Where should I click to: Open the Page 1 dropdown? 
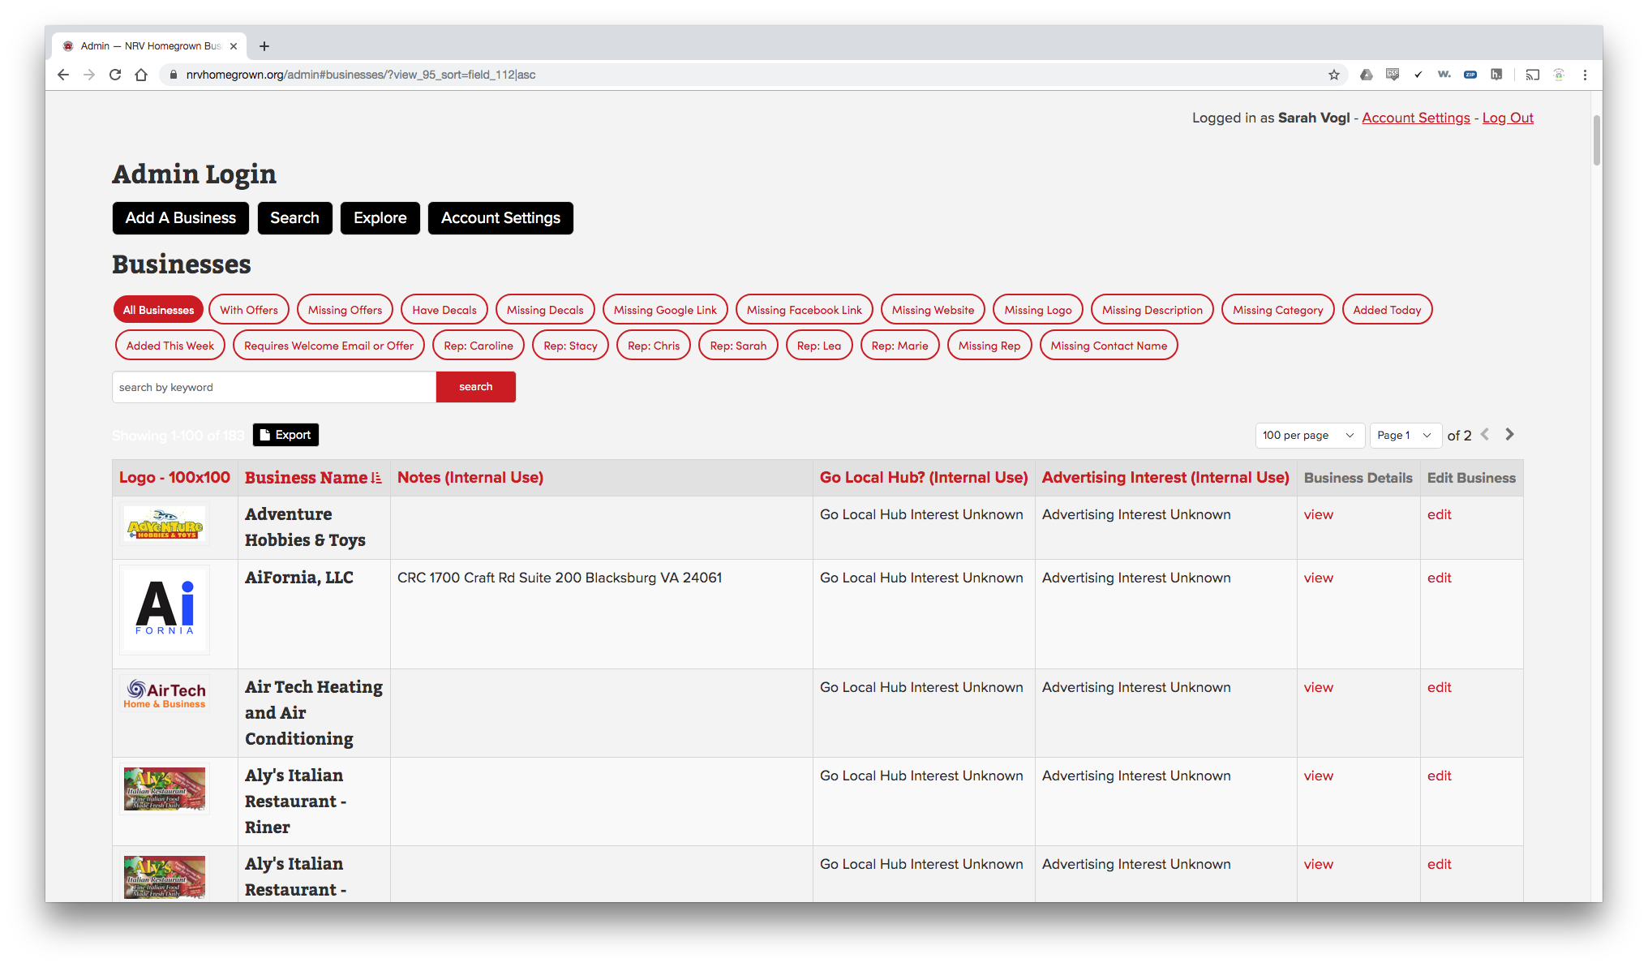[1405, 436]
